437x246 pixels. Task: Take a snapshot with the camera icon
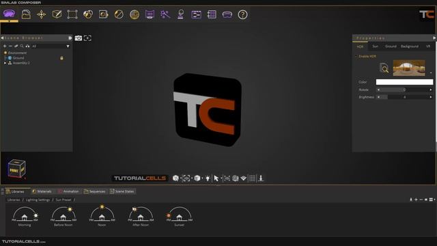(79, 38)
